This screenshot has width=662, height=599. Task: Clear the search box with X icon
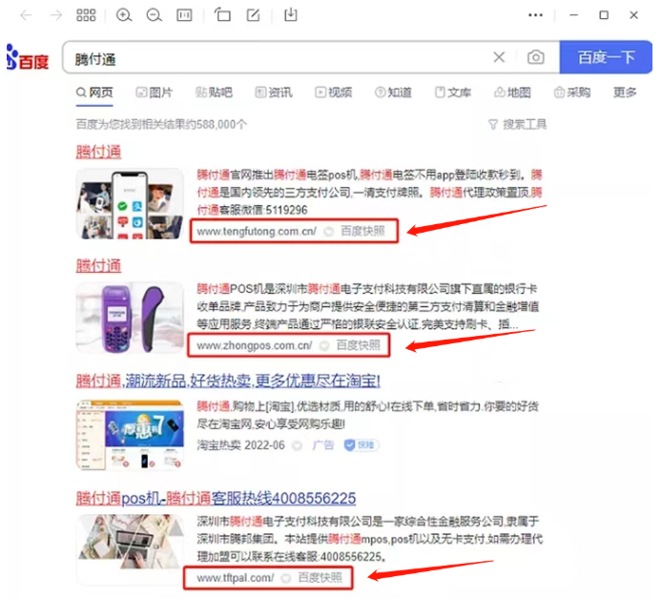click(499, 57)
